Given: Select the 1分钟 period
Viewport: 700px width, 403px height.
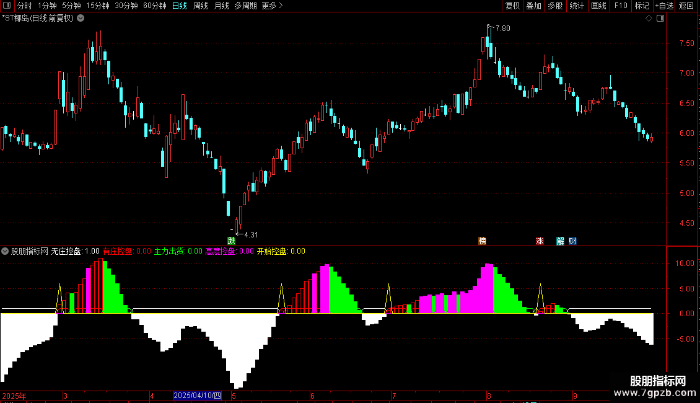Looking at the screenshot, I should point(47,6).
